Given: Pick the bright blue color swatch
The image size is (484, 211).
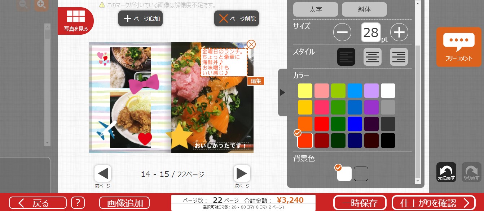Looking at the screenshot, I should click(355, 124).
